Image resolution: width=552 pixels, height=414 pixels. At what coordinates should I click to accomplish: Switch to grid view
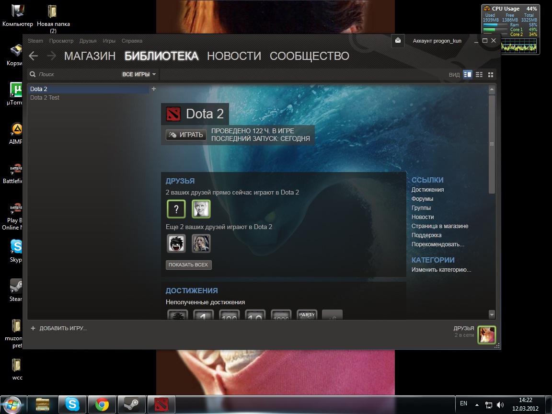click(491, 74)
